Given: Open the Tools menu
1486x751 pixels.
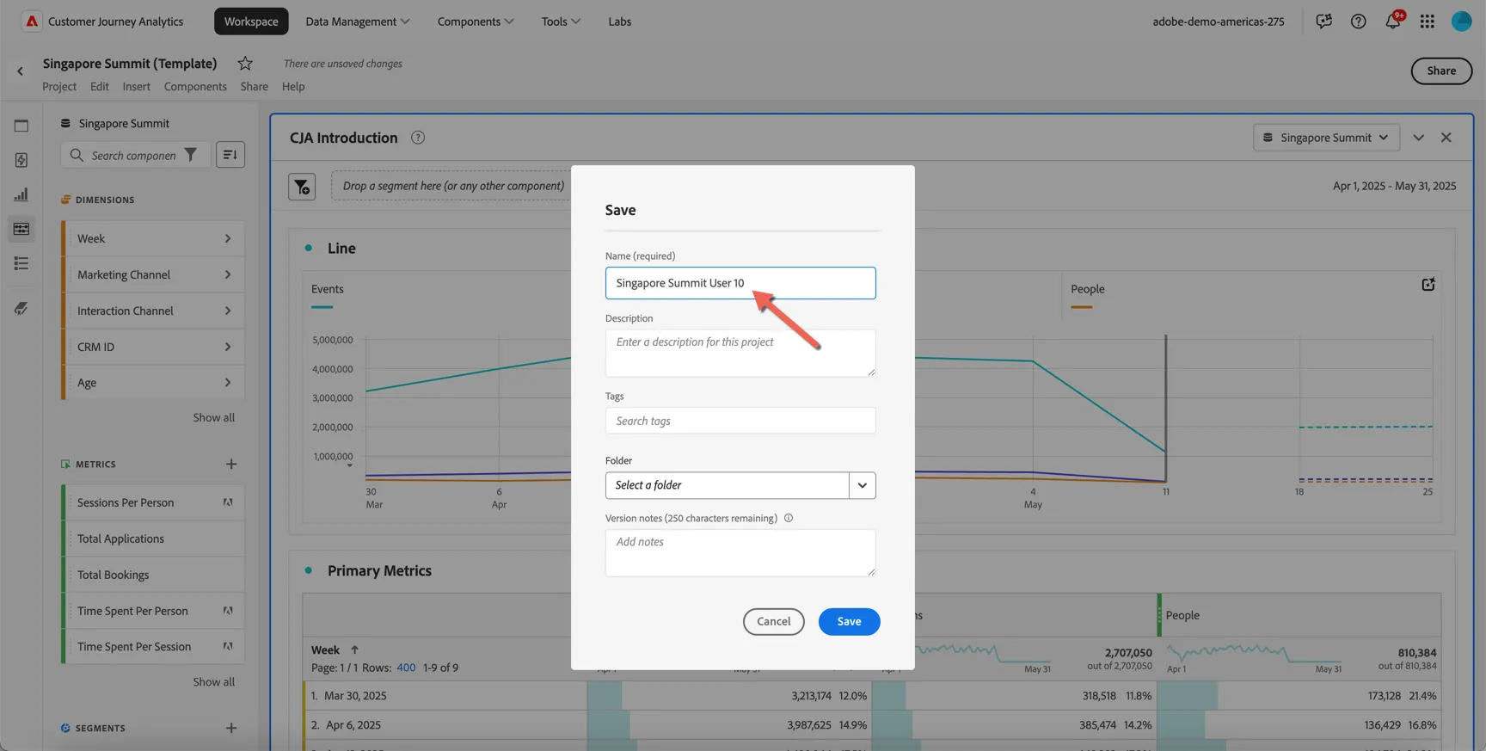Looking at the screenshot, I should coord(561,22).
